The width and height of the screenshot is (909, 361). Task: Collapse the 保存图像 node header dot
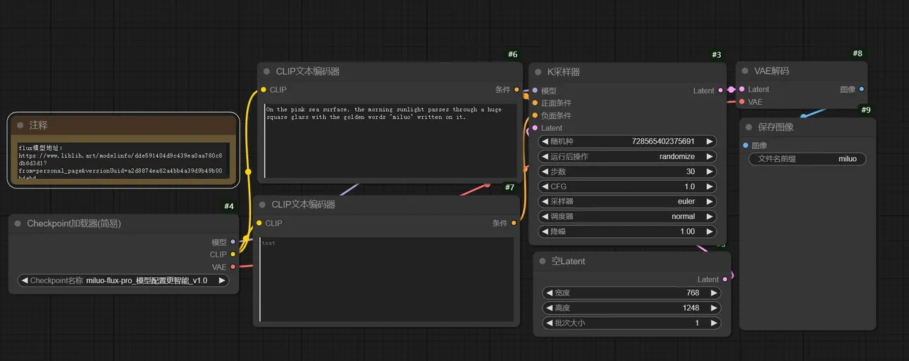pyautogui.click(x=749, y=127)
